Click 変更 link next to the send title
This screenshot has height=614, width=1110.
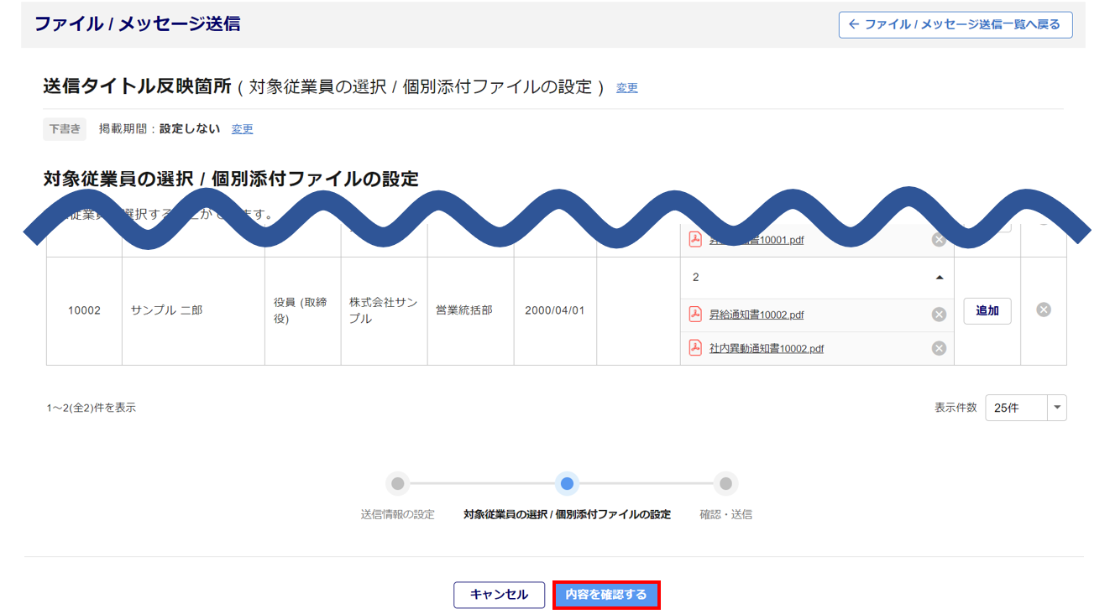626,88
